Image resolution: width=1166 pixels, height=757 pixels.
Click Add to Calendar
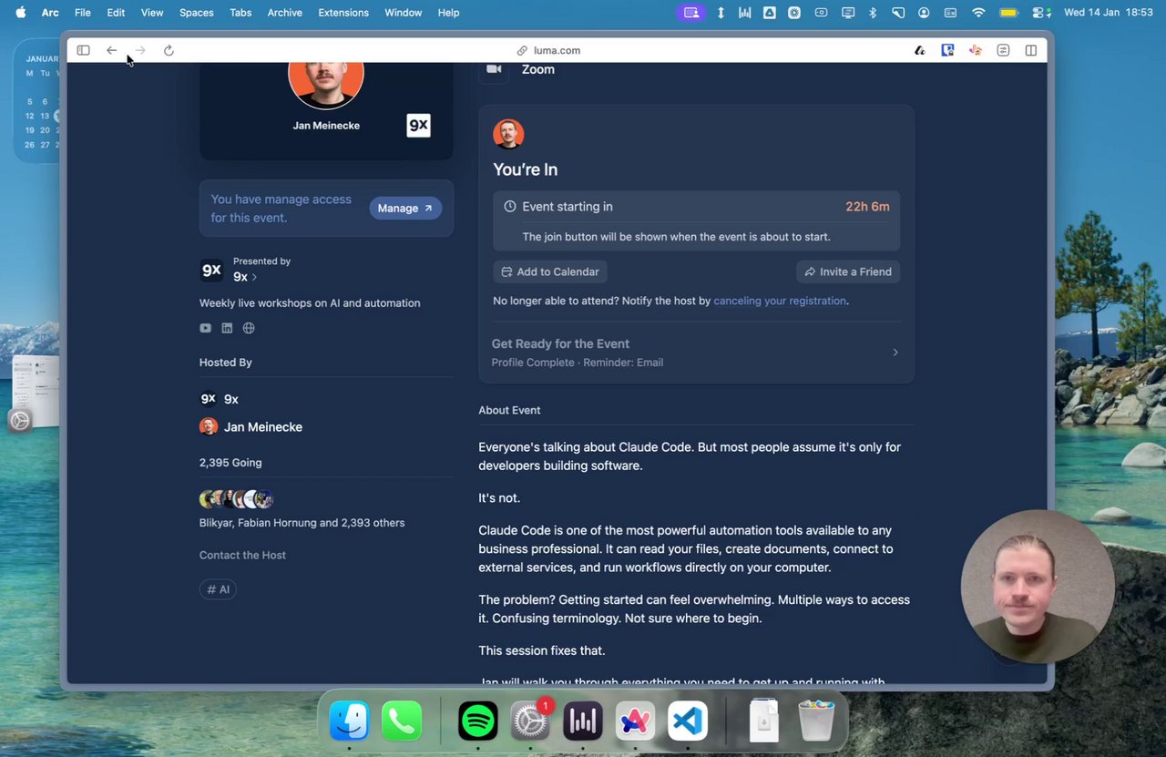[550, 271]
